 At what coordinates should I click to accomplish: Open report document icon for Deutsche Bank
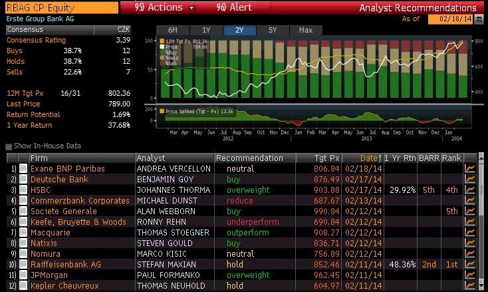point(23,179)
